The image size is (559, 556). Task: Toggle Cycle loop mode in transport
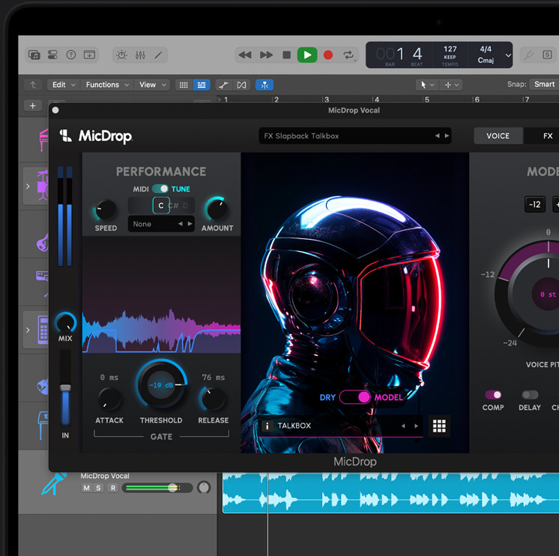click(x=348, y=55)
